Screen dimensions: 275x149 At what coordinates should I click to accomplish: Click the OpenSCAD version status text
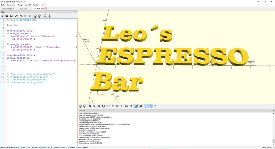[x=268, y=148]
